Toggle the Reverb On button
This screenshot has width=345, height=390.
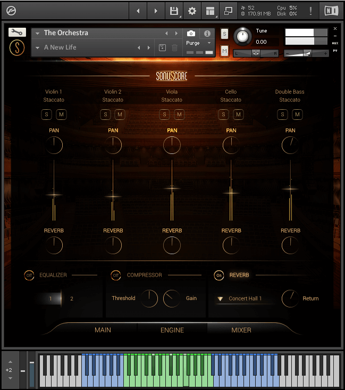tap(219, 275)
